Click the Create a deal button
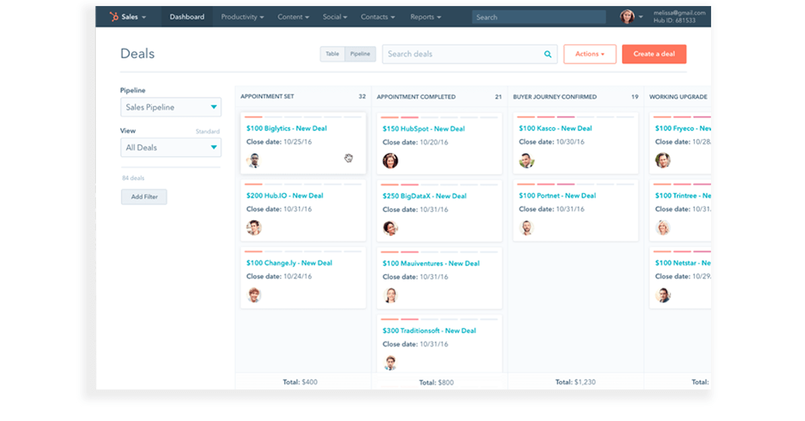This screenshot has width=805, height=421. tap(654, 54)
